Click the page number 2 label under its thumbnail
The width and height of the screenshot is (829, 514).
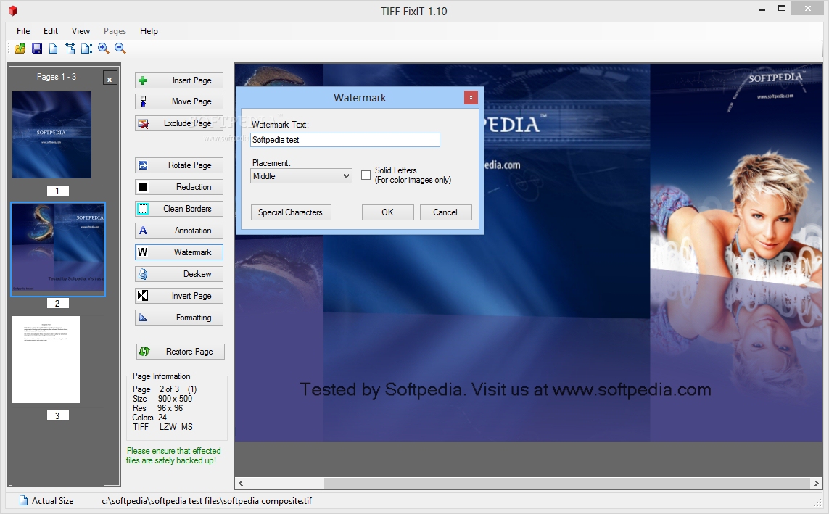pos(57,303)
